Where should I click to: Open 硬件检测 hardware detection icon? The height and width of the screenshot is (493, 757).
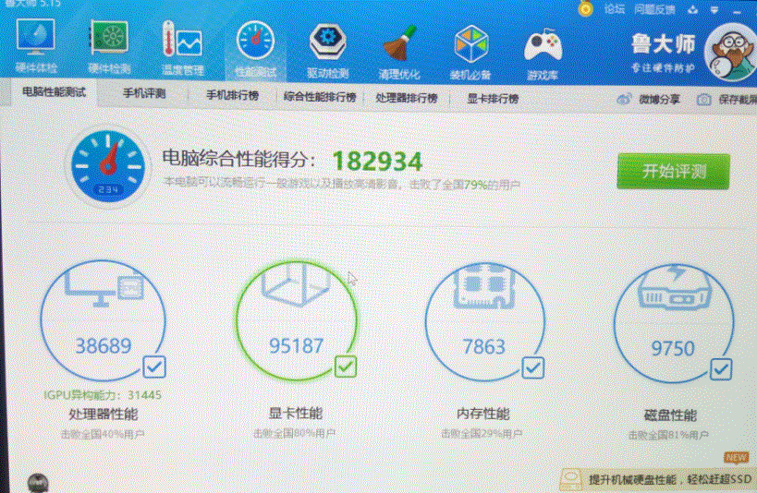(109, 38)
